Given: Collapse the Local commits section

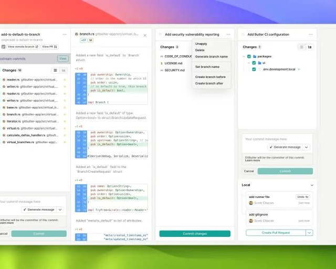Looking at the screenshot, I should (x=312, y=185).
